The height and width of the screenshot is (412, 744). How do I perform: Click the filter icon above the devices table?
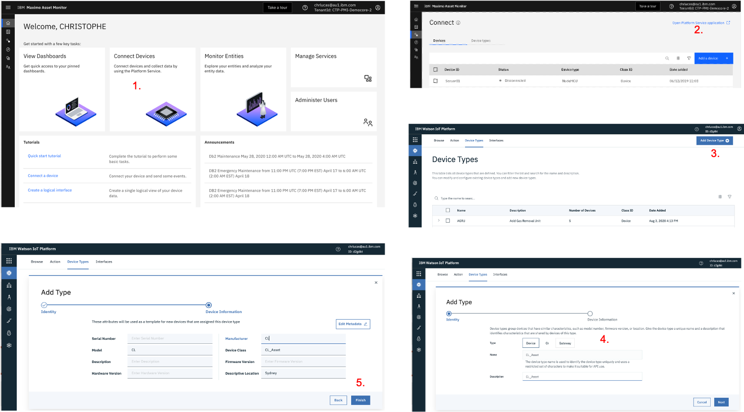[x=689, y=58]
